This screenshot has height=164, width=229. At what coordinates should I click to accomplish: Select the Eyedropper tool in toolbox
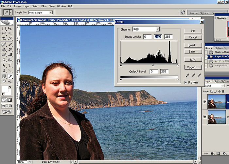pyautogui.click(x=10, y=76)
